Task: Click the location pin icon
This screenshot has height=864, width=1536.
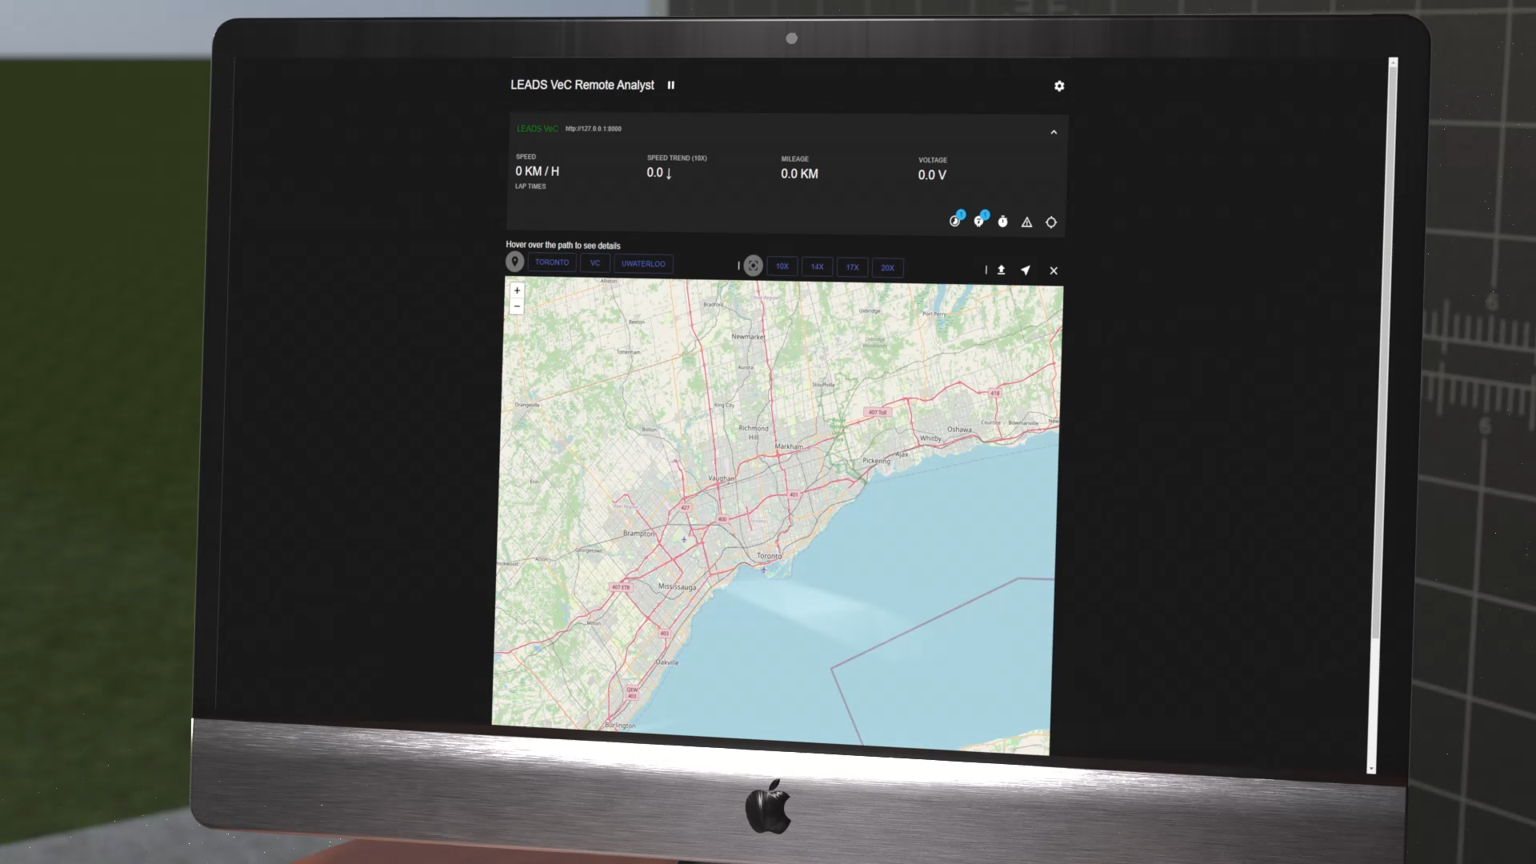Action: [x=514, y=262]
